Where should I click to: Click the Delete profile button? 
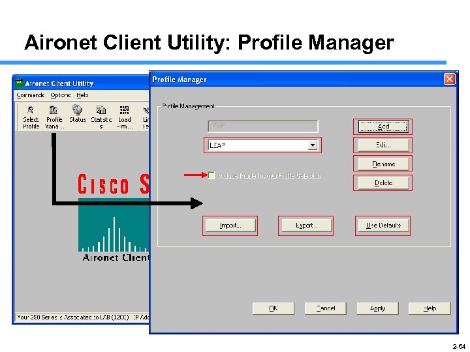pyautogui.click(x=383, y=183)
